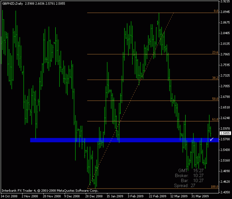
Task: Click the Spread 27 readout
Action: (184, 186)
